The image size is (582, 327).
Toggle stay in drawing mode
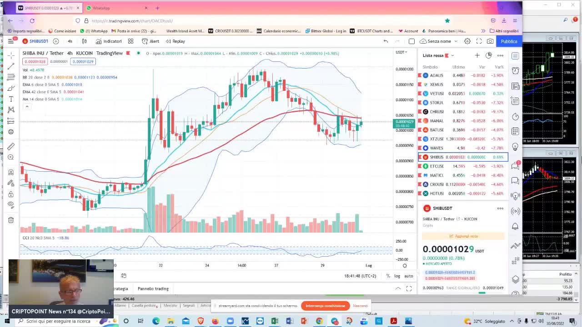click(x=11, y=183)
